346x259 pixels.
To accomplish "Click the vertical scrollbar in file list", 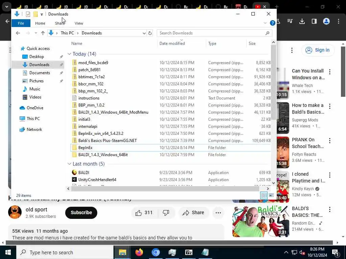I will (x=273, y=82).
